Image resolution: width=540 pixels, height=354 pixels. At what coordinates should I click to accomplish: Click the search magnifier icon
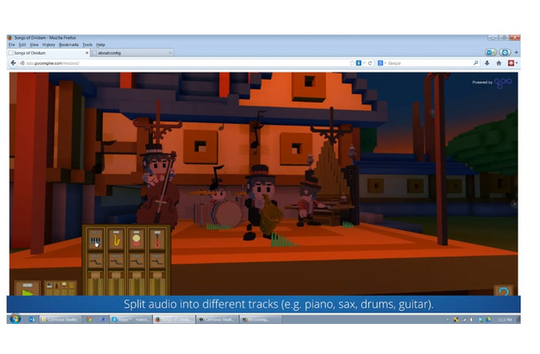[x=475, y=63]
